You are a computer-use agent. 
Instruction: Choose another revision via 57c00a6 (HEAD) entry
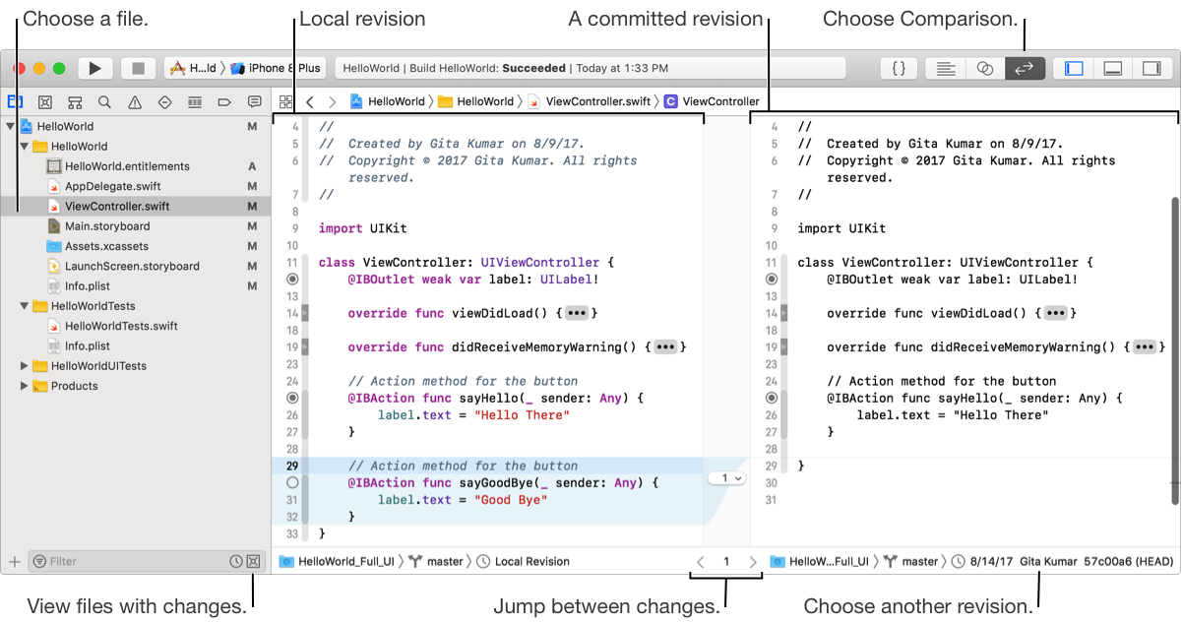1064,562
